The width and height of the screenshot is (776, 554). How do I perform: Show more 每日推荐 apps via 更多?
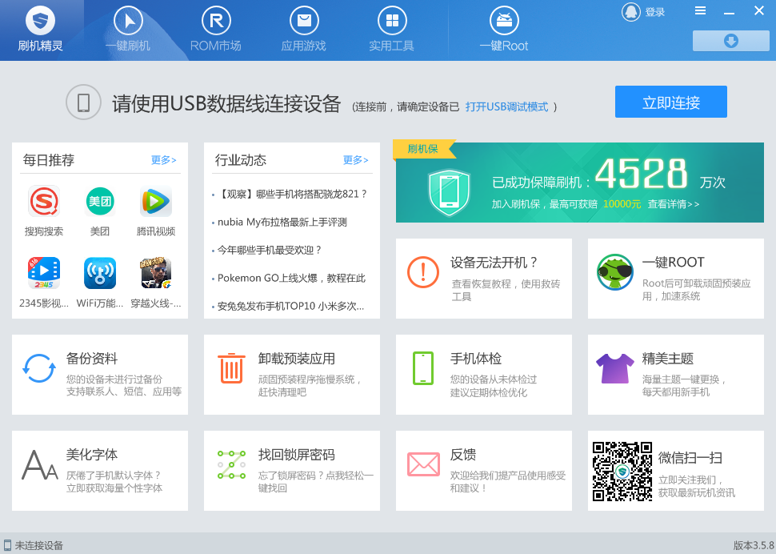pyautogui.click(x=164, y=160)
